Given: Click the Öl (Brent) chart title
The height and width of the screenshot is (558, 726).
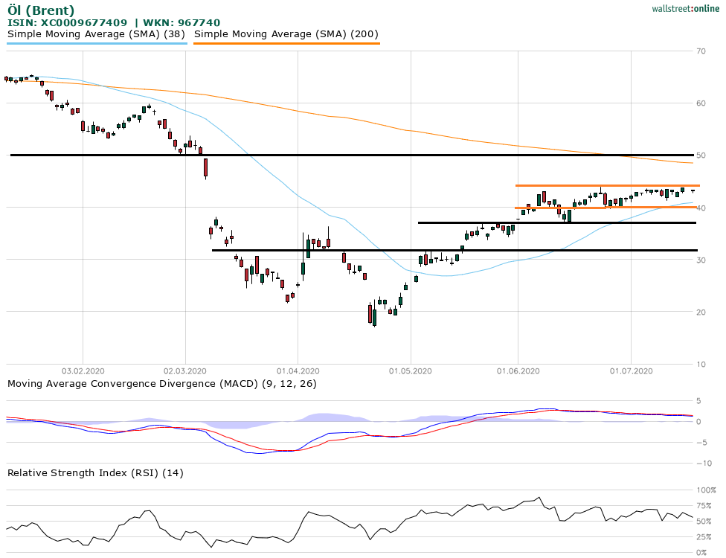Looking at the screenshot, I should pyautogui.click(x=41, y=10).
